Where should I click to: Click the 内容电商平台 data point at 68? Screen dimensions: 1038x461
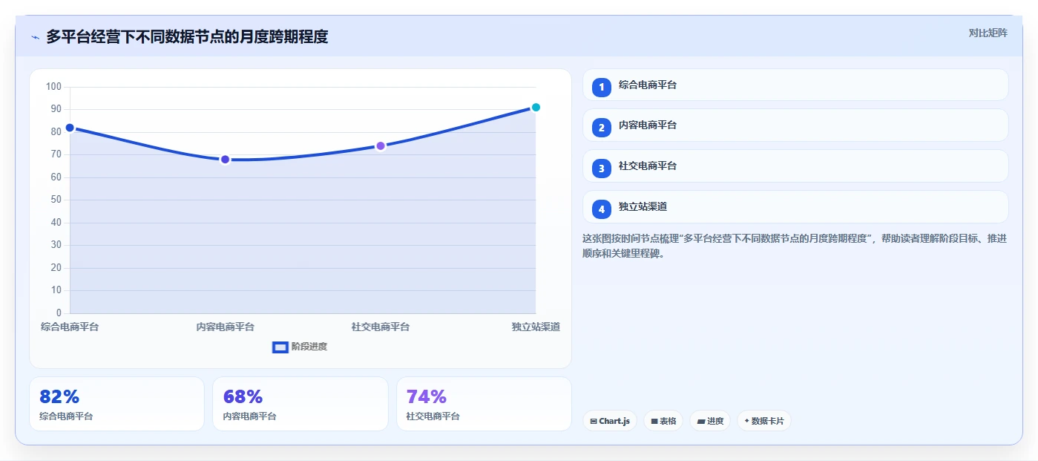pos(225,160)
